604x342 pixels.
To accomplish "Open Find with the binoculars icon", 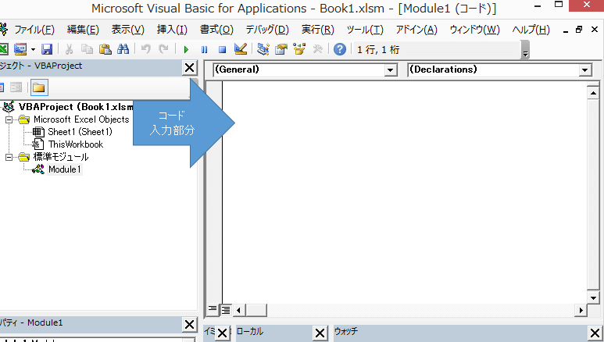I will (x=123, y=49).
